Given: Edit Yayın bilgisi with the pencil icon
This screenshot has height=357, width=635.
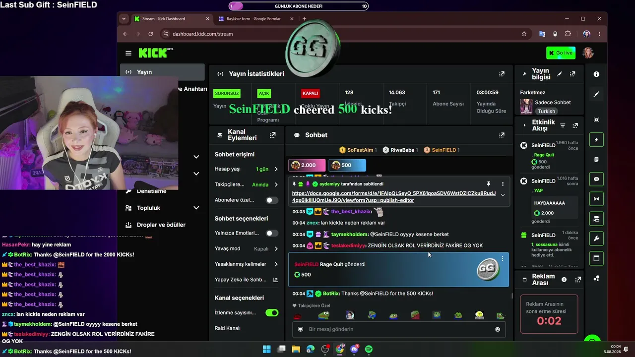Looking at the screenshot, I should 560,74.
